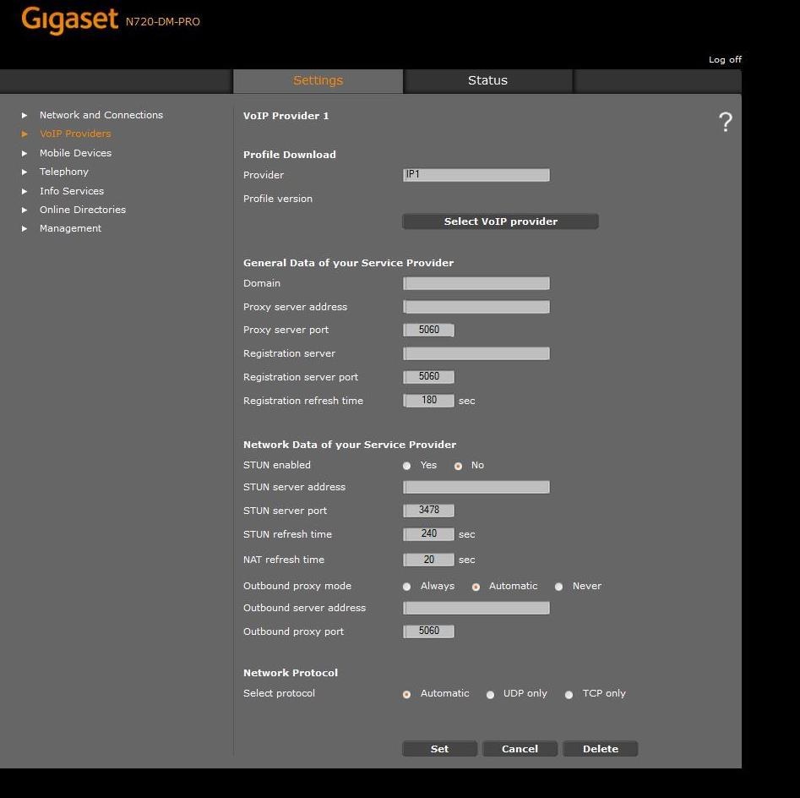800x798 pixels.
Task: Select Automatic network protocol
Action: (406, 694)
